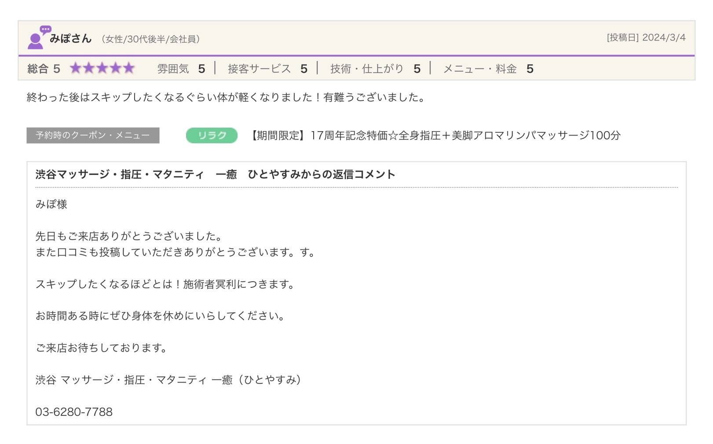Image resolution: width=713 pixels, height=444 pixels.
Task: Click the line 先日もご来店ありがとうございました。
Action: (129, 236)
